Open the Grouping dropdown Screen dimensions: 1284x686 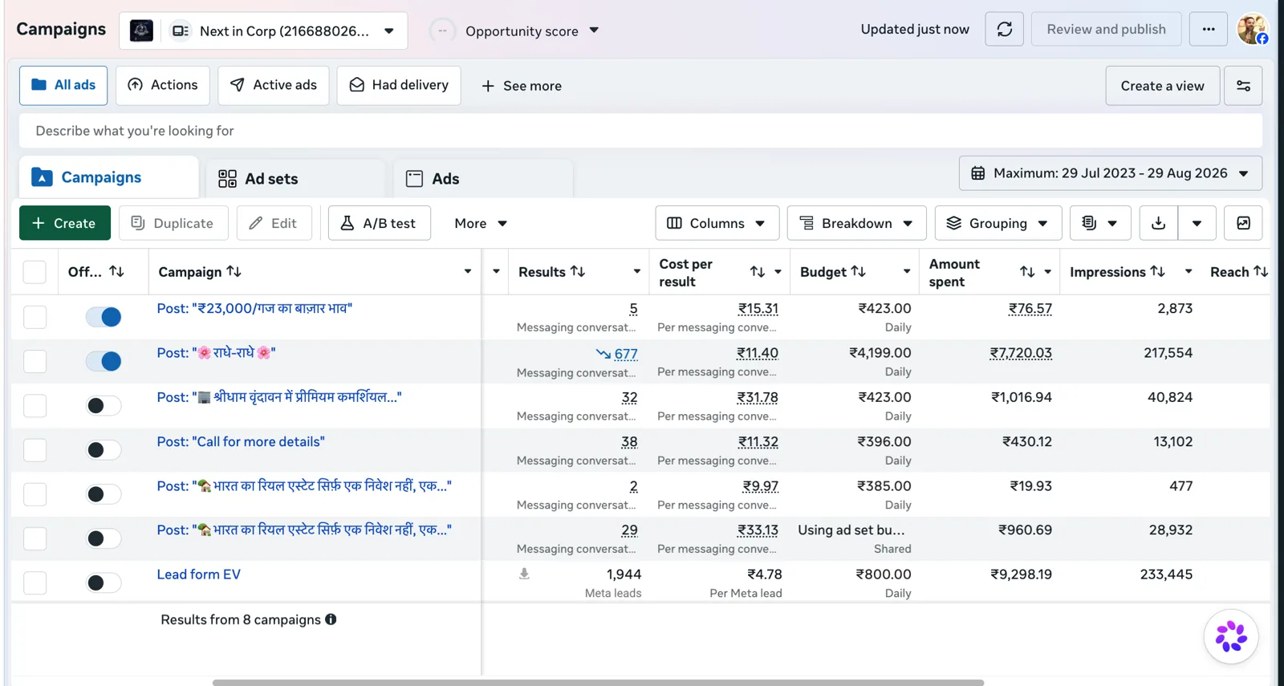click(x=998, y=223)
